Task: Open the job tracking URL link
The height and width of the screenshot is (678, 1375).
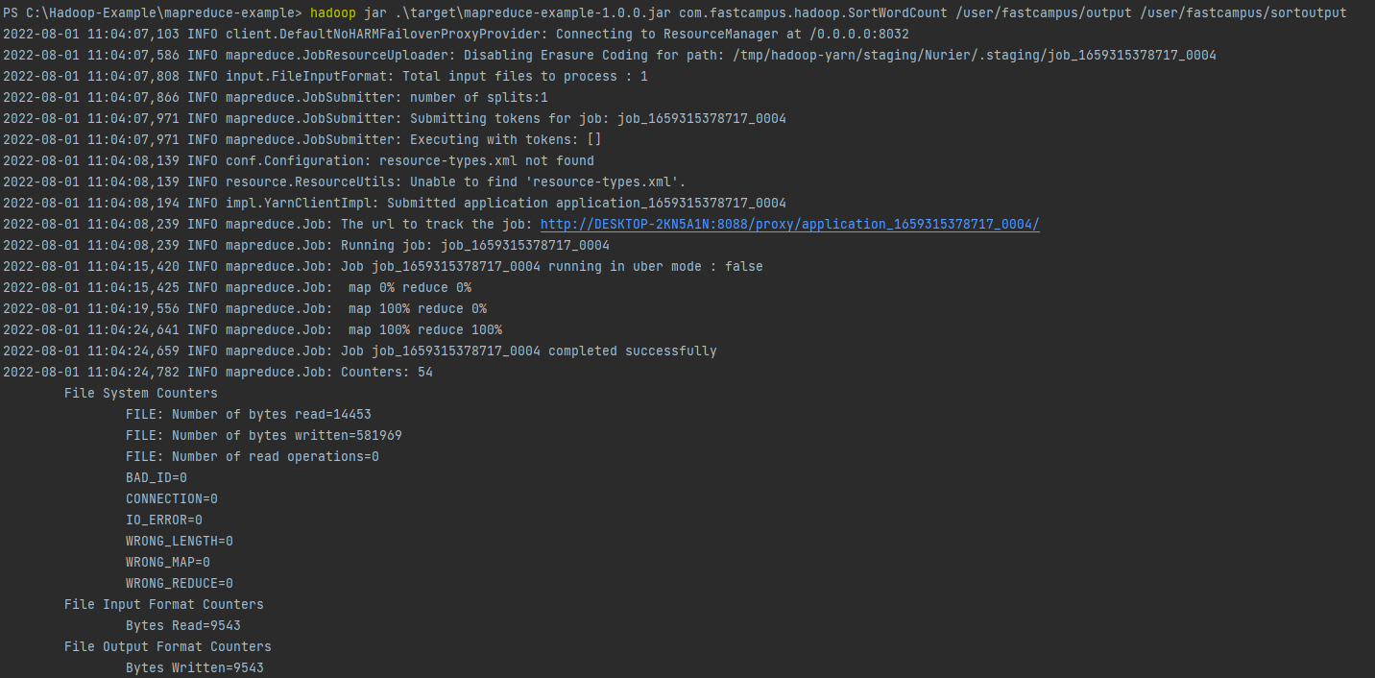Action: (x=789, y=224)
